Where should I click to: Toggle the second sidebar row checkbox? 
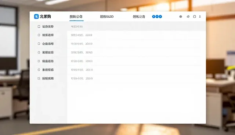click(x=39, y=35)
